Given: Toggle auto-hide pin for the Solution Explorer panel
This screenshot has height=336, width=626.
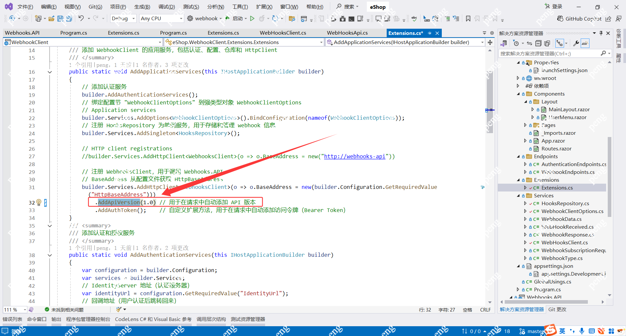Looking at the screenshot, I should click(x=601, y=33).
